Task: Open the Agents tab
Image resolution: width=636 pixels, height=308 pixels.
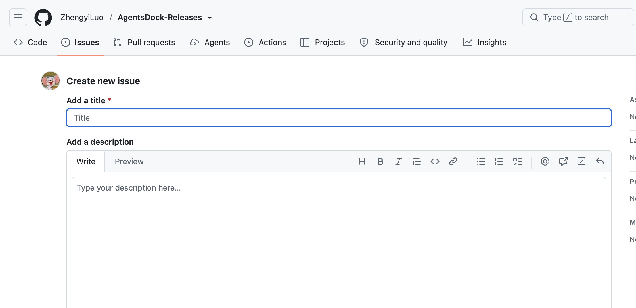Action: [210, 42]
